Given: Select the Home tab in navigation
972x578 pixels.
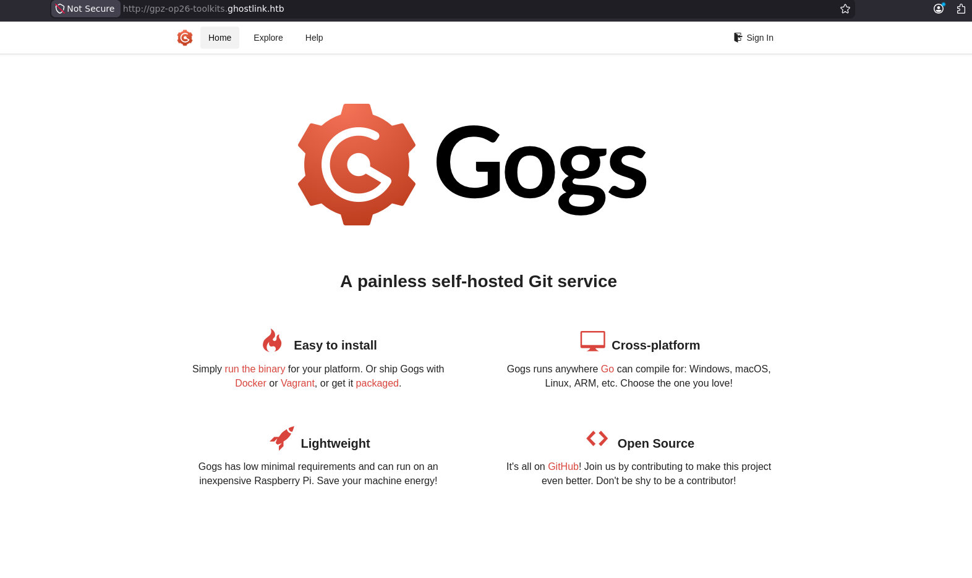Looking at the screenshot, I should pyautogui.click(x=220, y=38).
